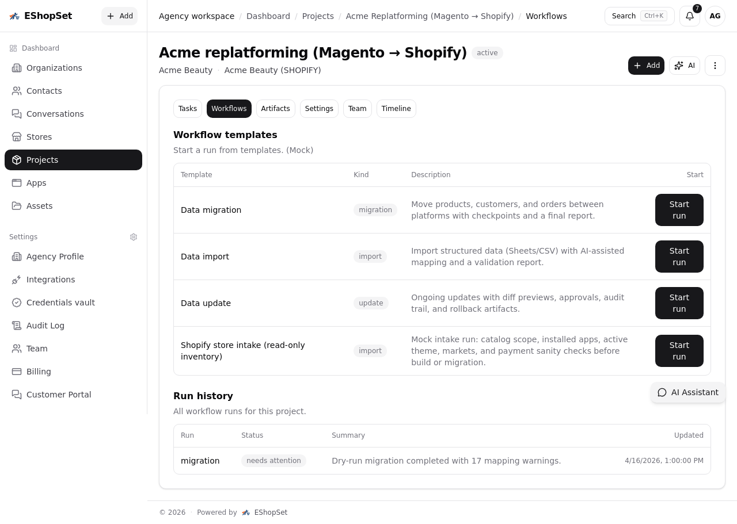Screen dimensions: 737x524
Task: Click the notification bell with 7 alerts
Action: click(690, 16)
